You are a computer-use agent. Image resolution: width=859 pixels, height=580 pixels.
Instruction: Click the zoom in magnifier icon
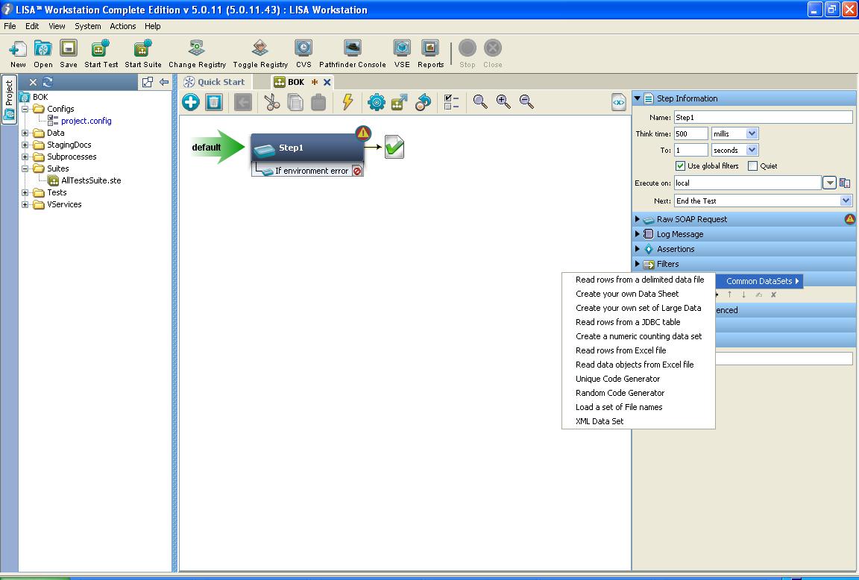[503, 101]
